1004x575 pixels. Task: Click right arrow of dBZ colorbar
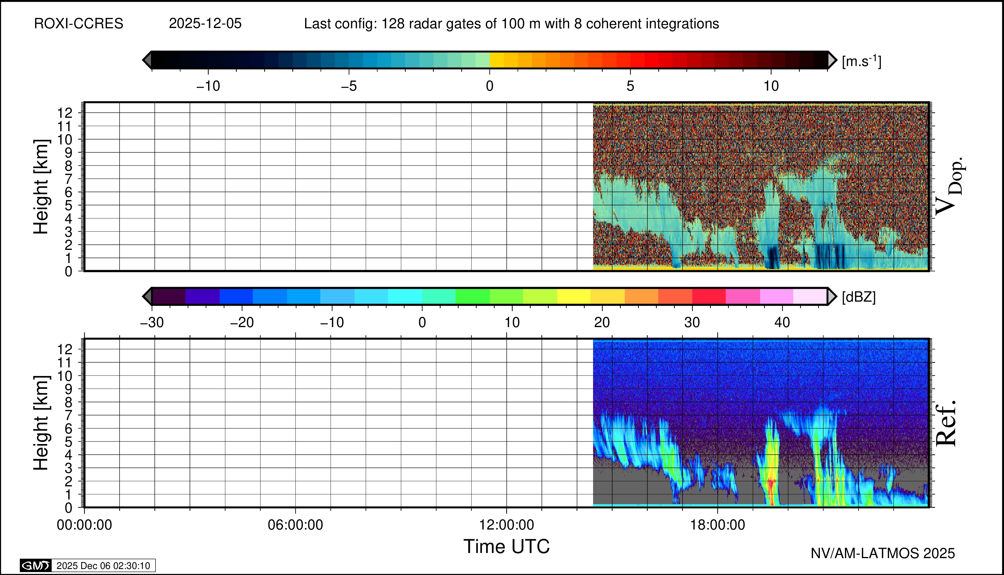(x=832, y=296)
